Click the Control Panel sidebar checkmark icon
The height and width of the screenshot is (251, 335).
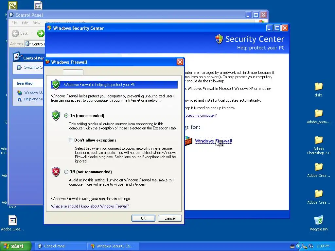click(17, 57)
